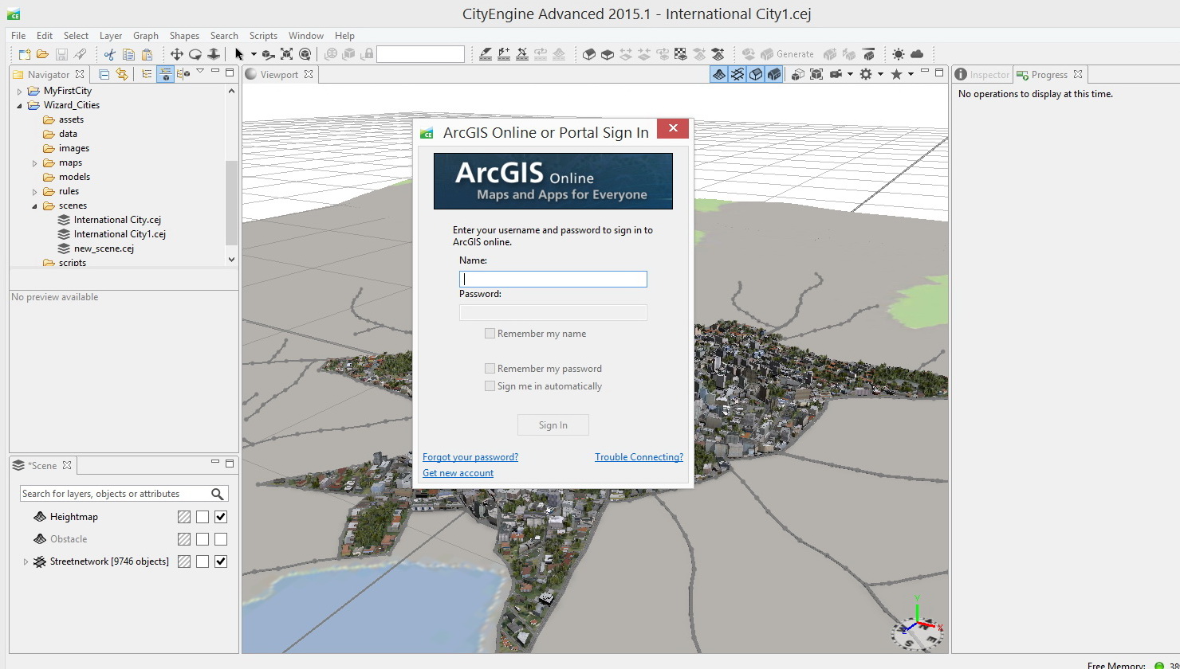
Task: Click the Get new account link
Action: click(458, 473)
